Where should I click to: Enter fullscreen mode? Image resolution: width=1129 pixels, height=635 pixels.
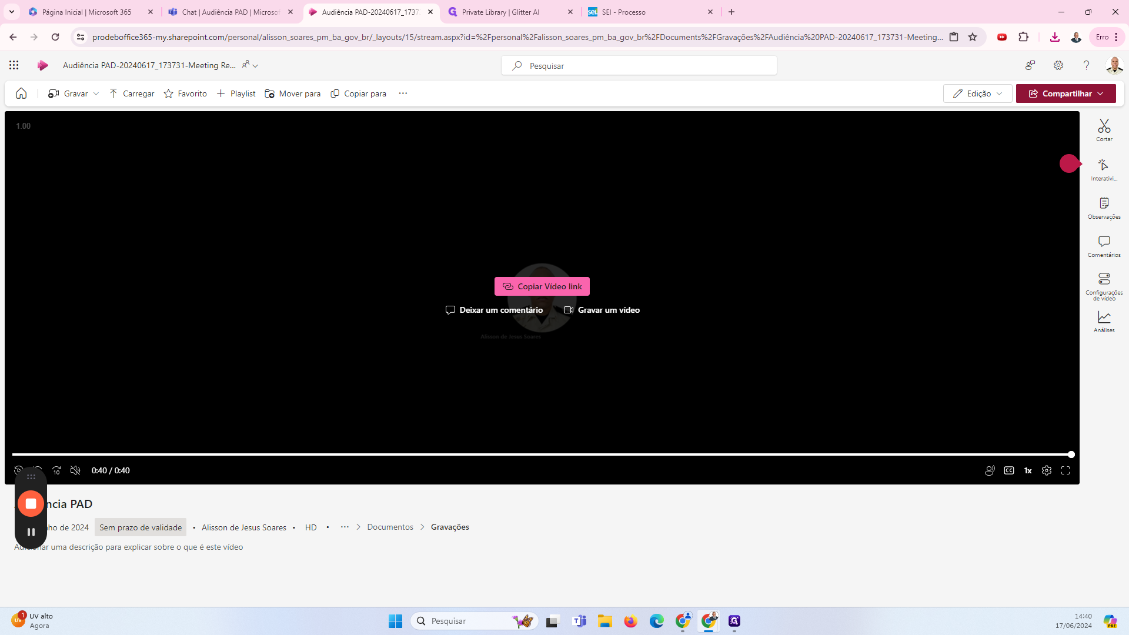click(1065, 470)
